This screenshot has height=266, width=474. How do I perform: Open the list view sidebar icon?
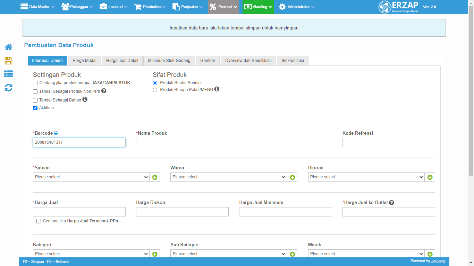(x=8, y=74)
